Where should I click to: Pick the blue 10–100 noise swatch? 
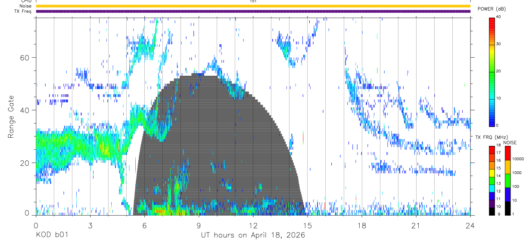pos(507,195)
